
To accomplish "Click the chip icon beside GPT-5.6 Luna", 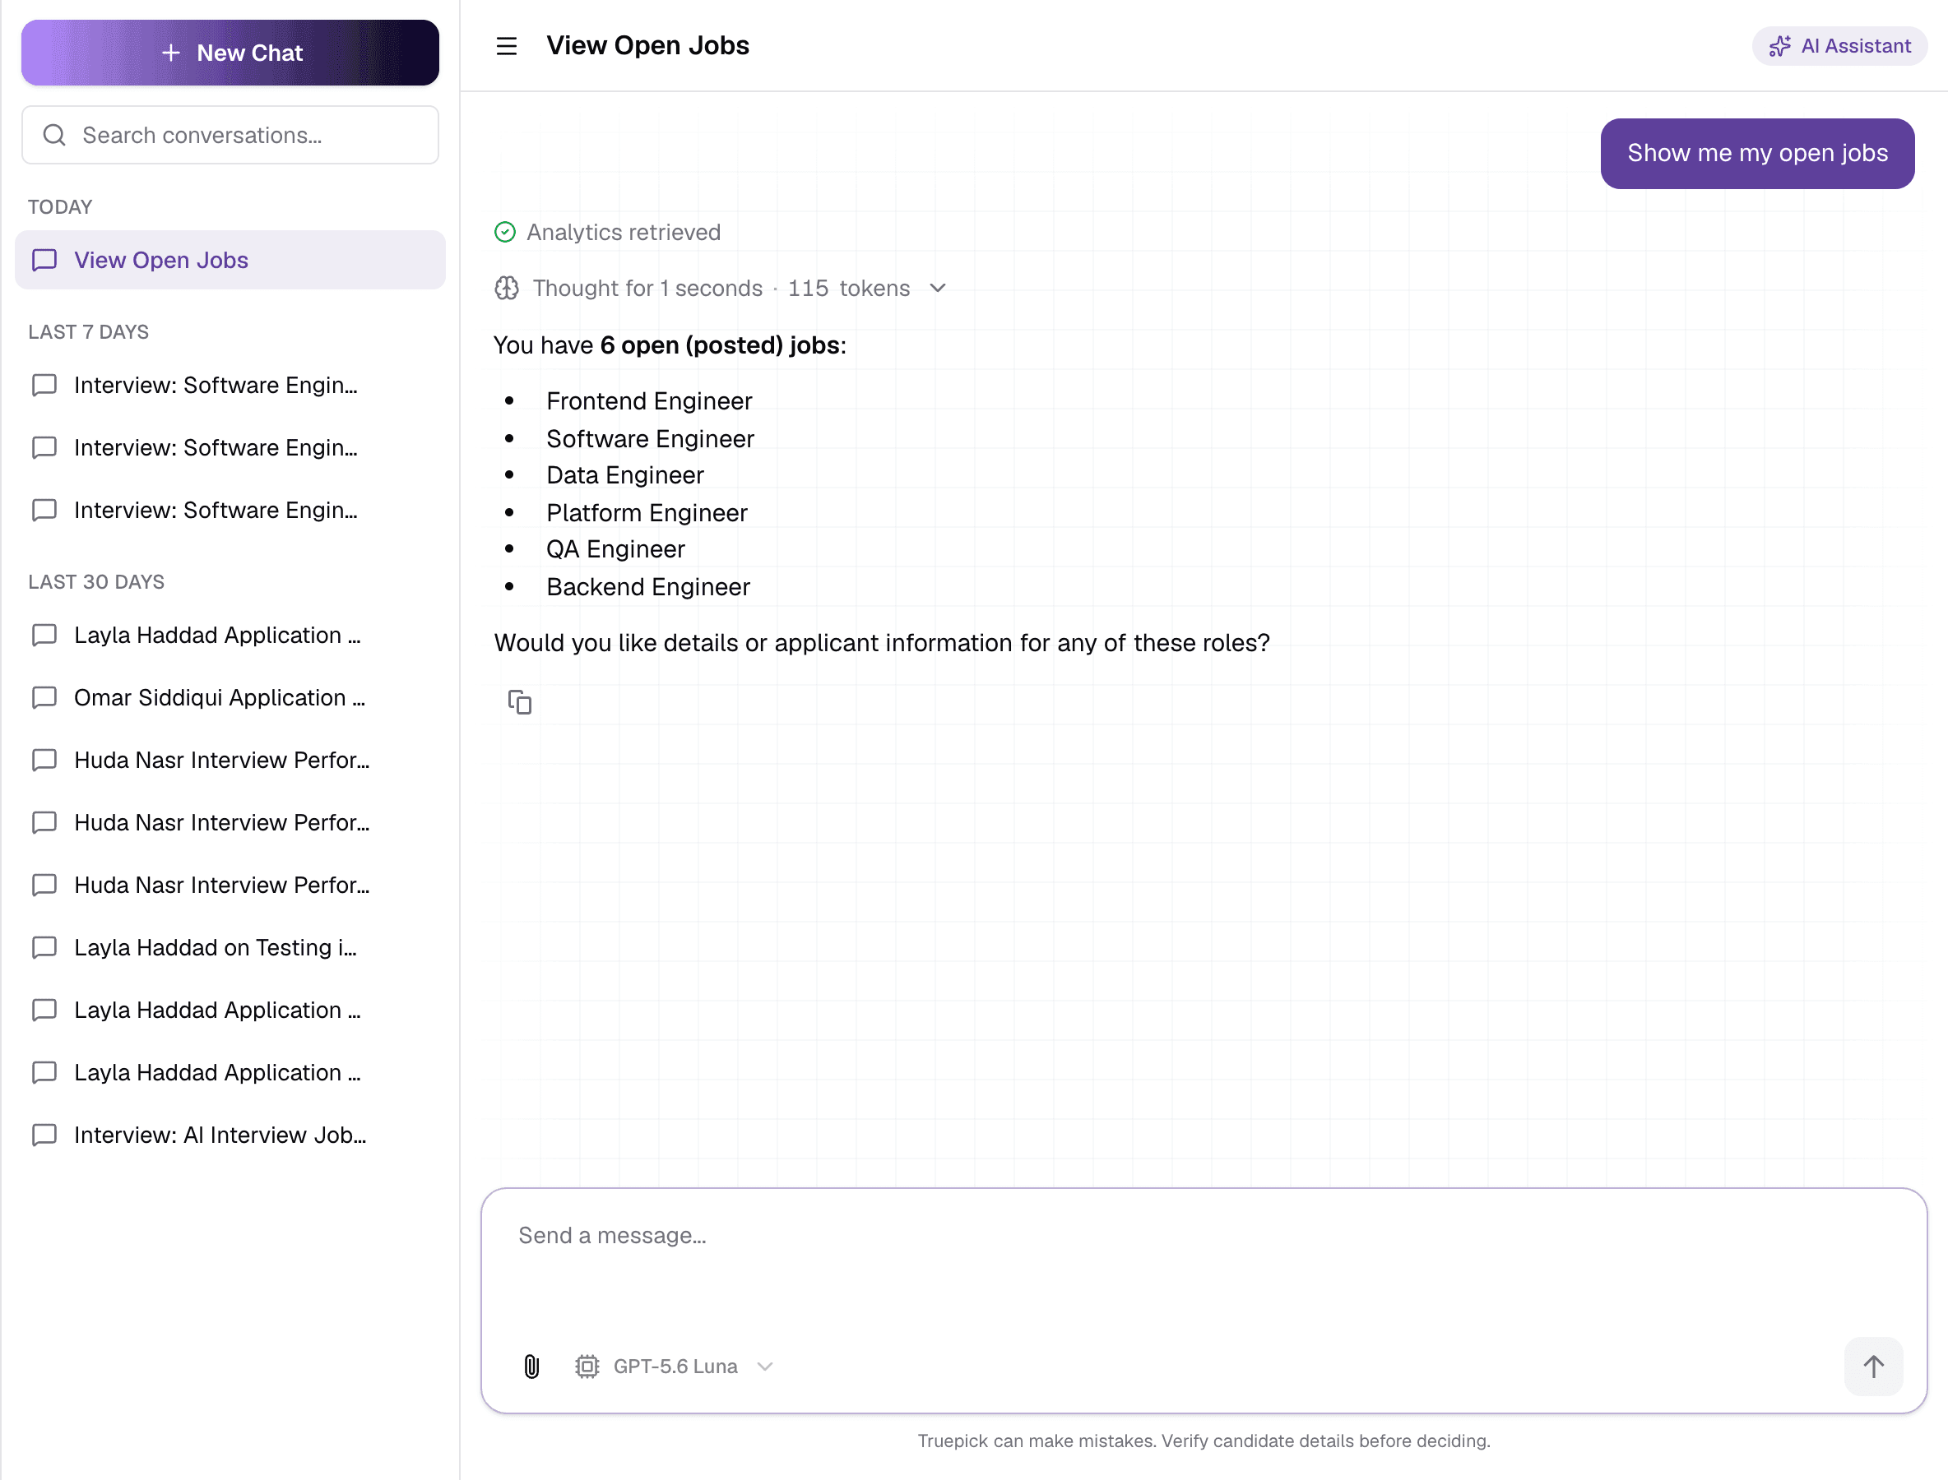I will point(587,1367).
